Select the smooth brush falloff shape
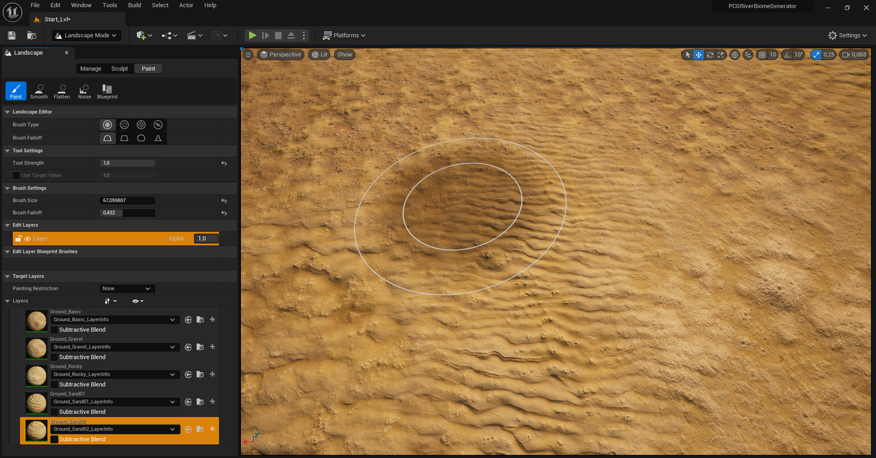Screen dimensions: 876x458 point(107,138)
